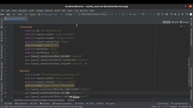
Task: Click the Rollback undo arrow icon
Action: point(162,14)
